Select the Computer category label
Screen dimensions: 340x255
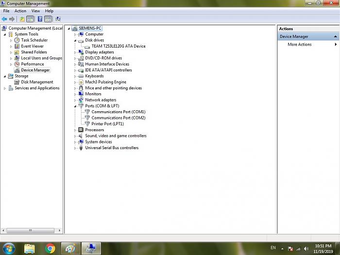[94, 34]
